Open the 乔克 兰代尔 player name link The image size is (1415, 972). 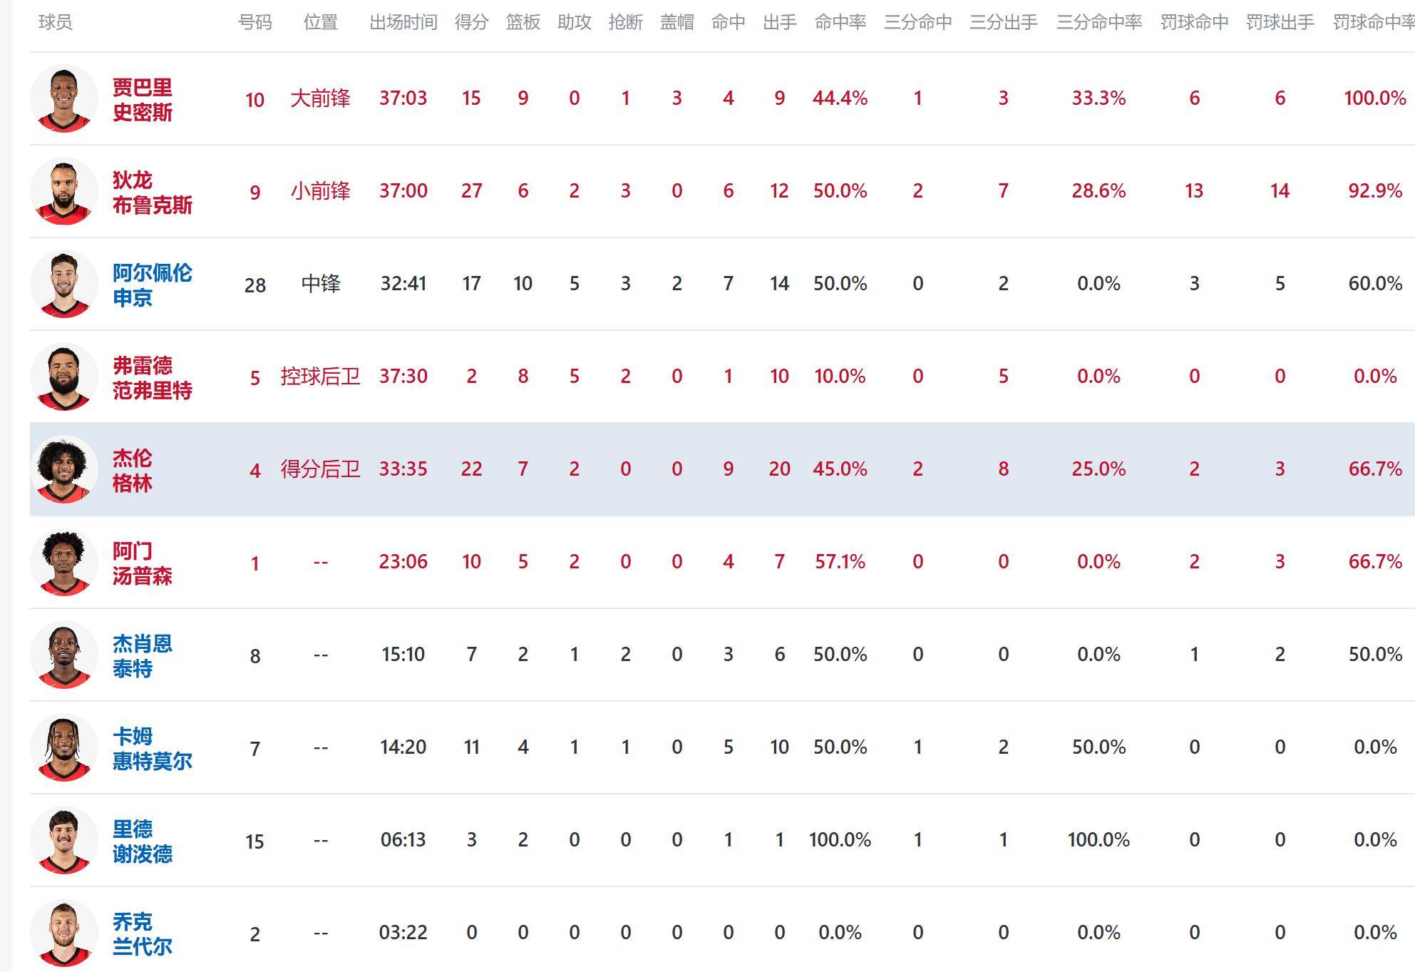(142, 933)
